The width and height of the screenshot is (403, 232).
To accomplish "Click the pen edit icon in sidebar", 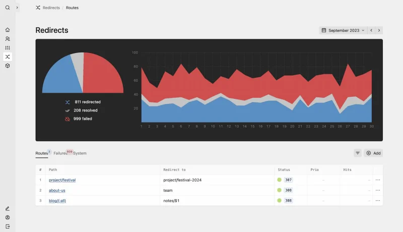I will click(8, 208).
